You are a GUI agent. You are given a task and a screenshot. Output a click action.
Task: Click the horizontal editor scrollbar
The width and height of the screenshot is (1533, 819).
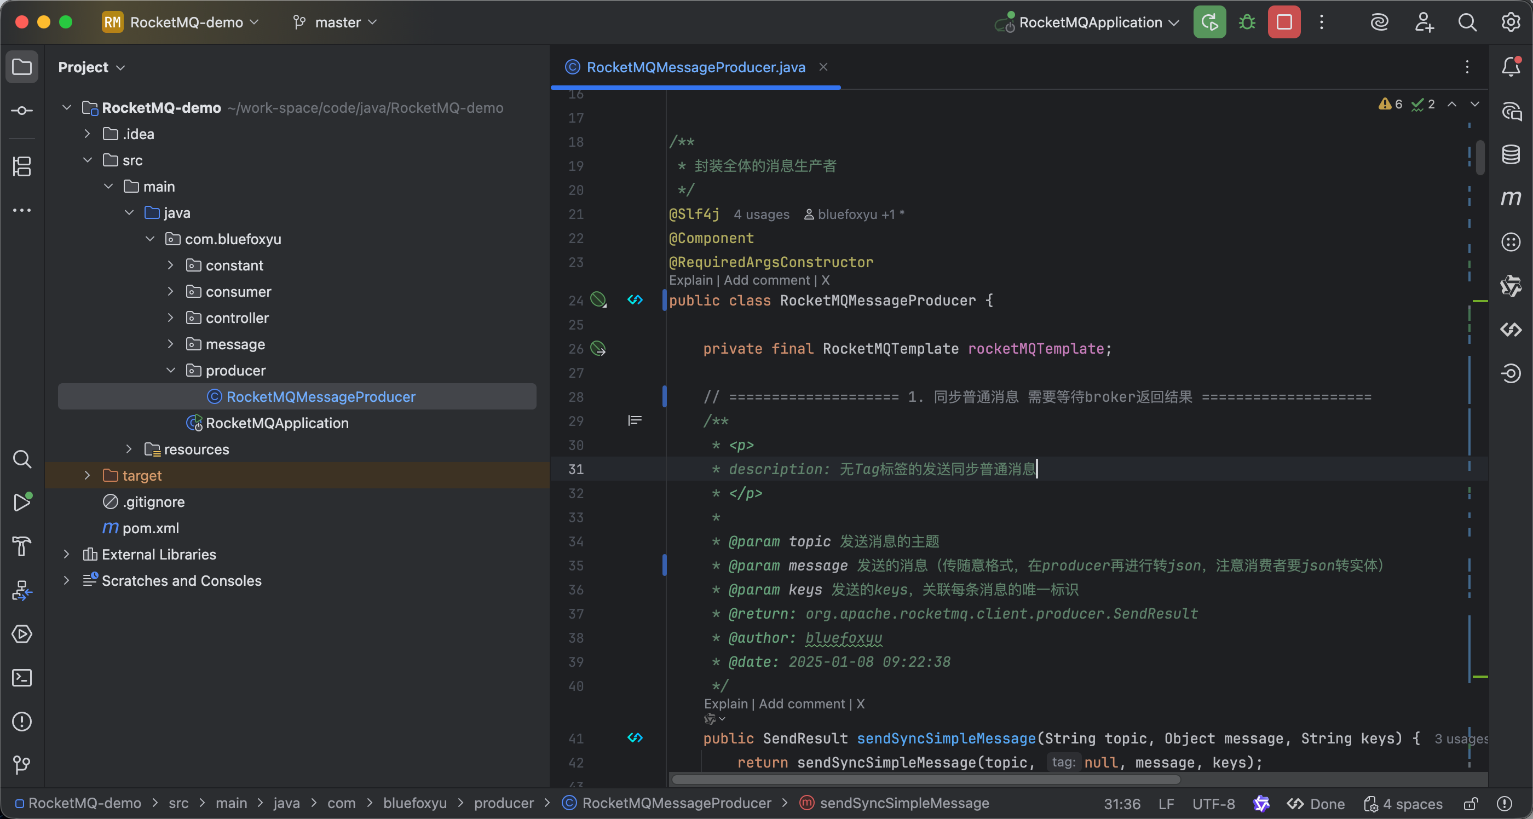coord(925,780)
